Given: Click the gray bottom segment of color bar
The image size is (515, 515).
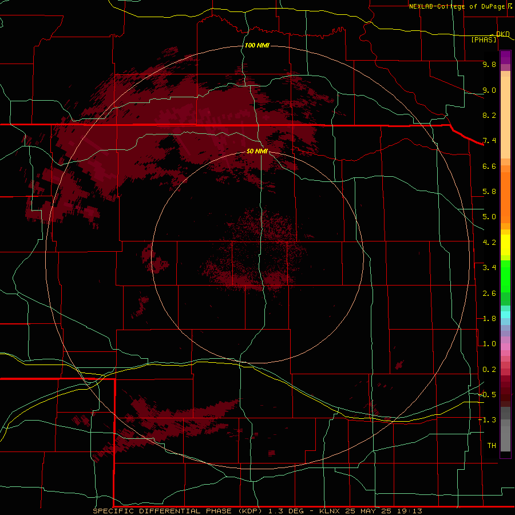Looking at the screenshot, I should (x=505, y=437).
